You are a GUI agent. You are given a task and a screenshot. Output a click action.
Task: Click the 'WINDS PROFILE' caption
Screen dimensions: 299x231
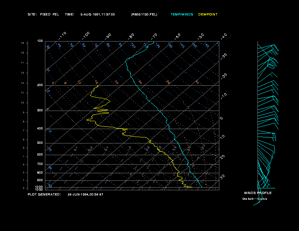[258, 193]
